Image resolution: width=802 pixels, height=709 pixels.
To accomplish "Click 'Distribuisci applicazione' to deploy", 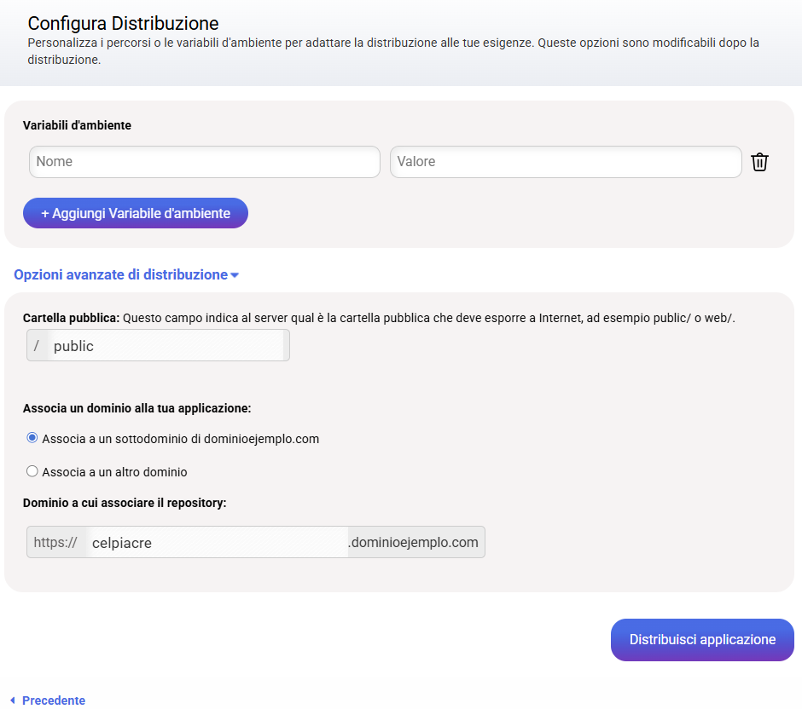I will coord(701,640).
